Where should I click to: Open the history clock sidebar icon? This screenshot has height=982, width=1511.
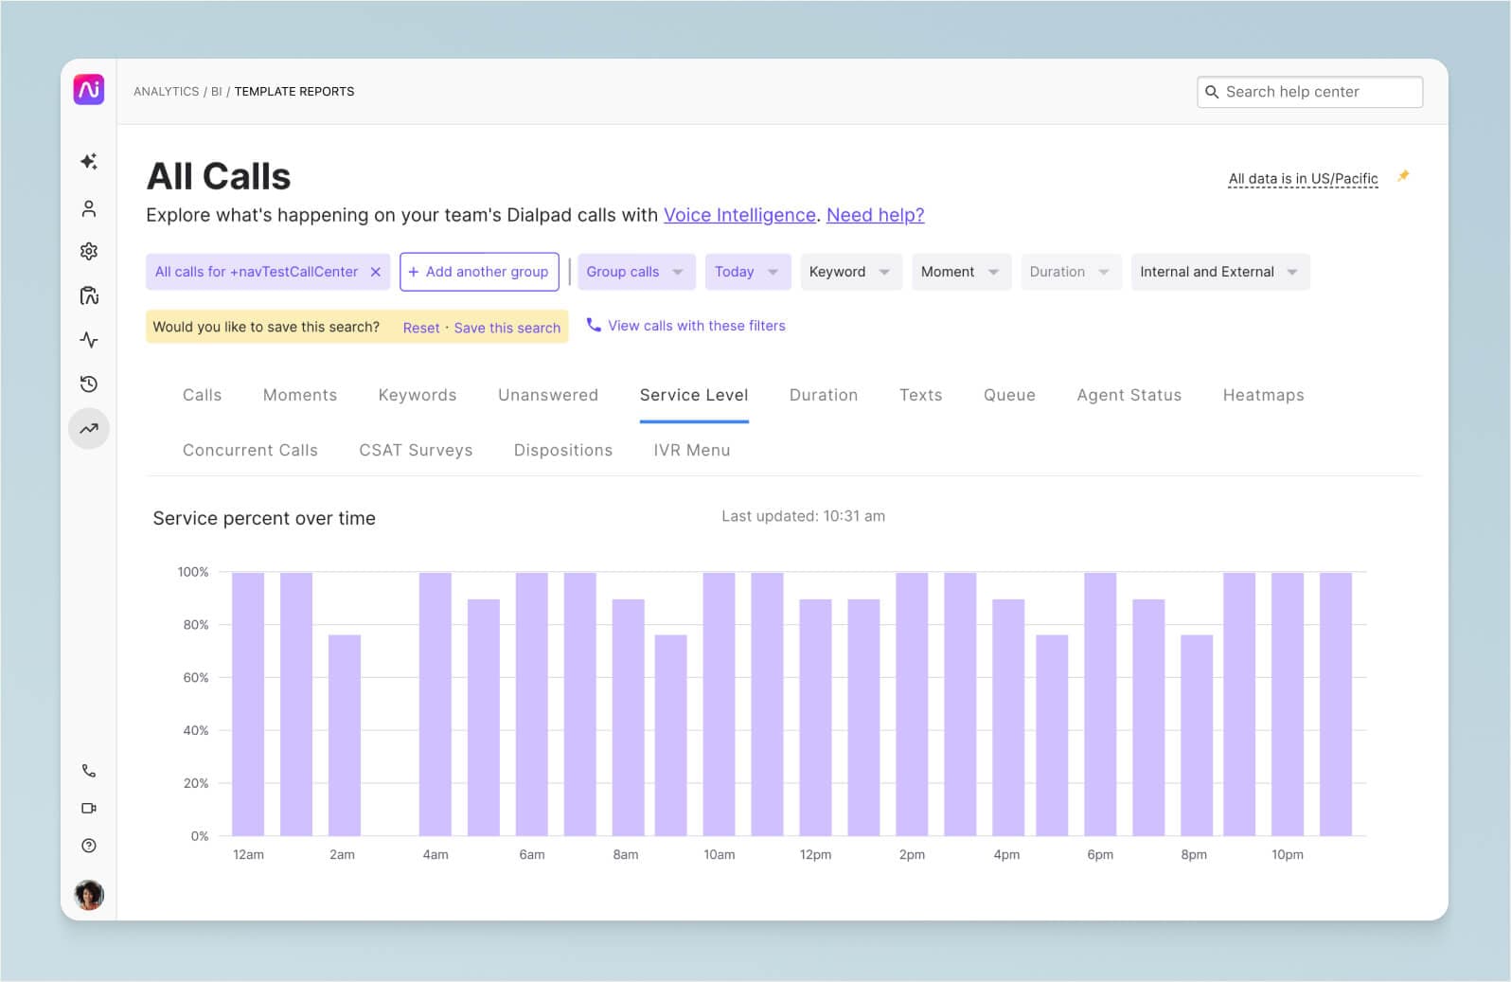[x=89, y=384]
